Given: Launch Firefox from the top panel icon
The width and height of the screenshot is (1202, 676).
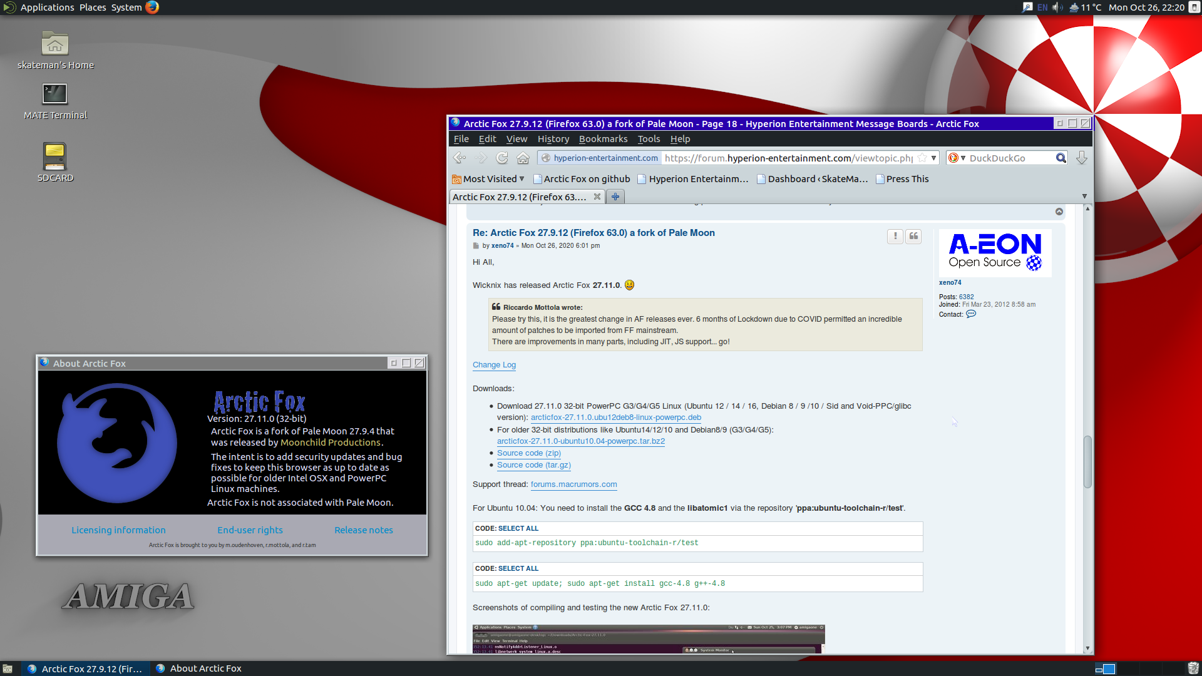Looking at the screenshot, I should tap(152, 8).
